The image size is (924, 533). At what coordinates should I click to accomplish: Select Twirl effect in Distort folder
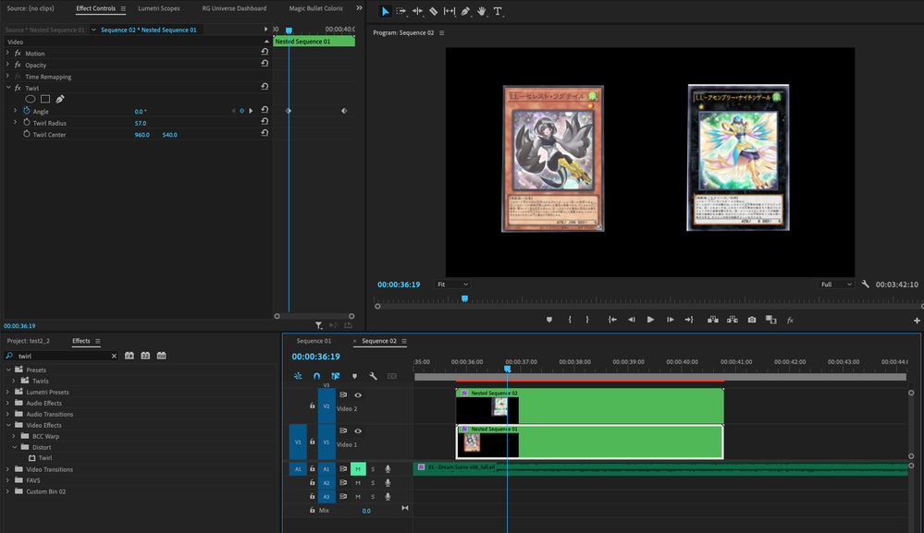pyautogui.click(x=45, y=458)
